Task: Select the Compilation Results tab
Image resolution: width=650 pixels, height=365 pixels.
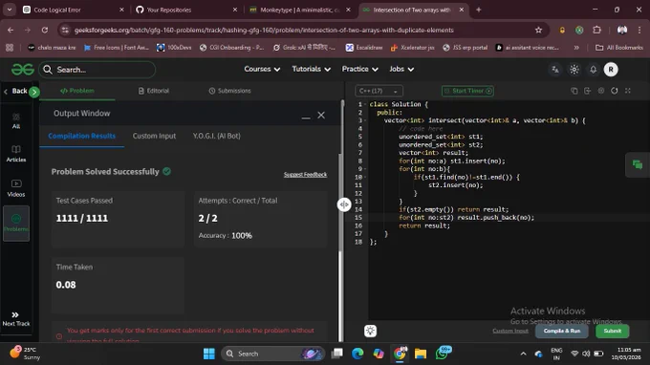Action: point(81,136)
